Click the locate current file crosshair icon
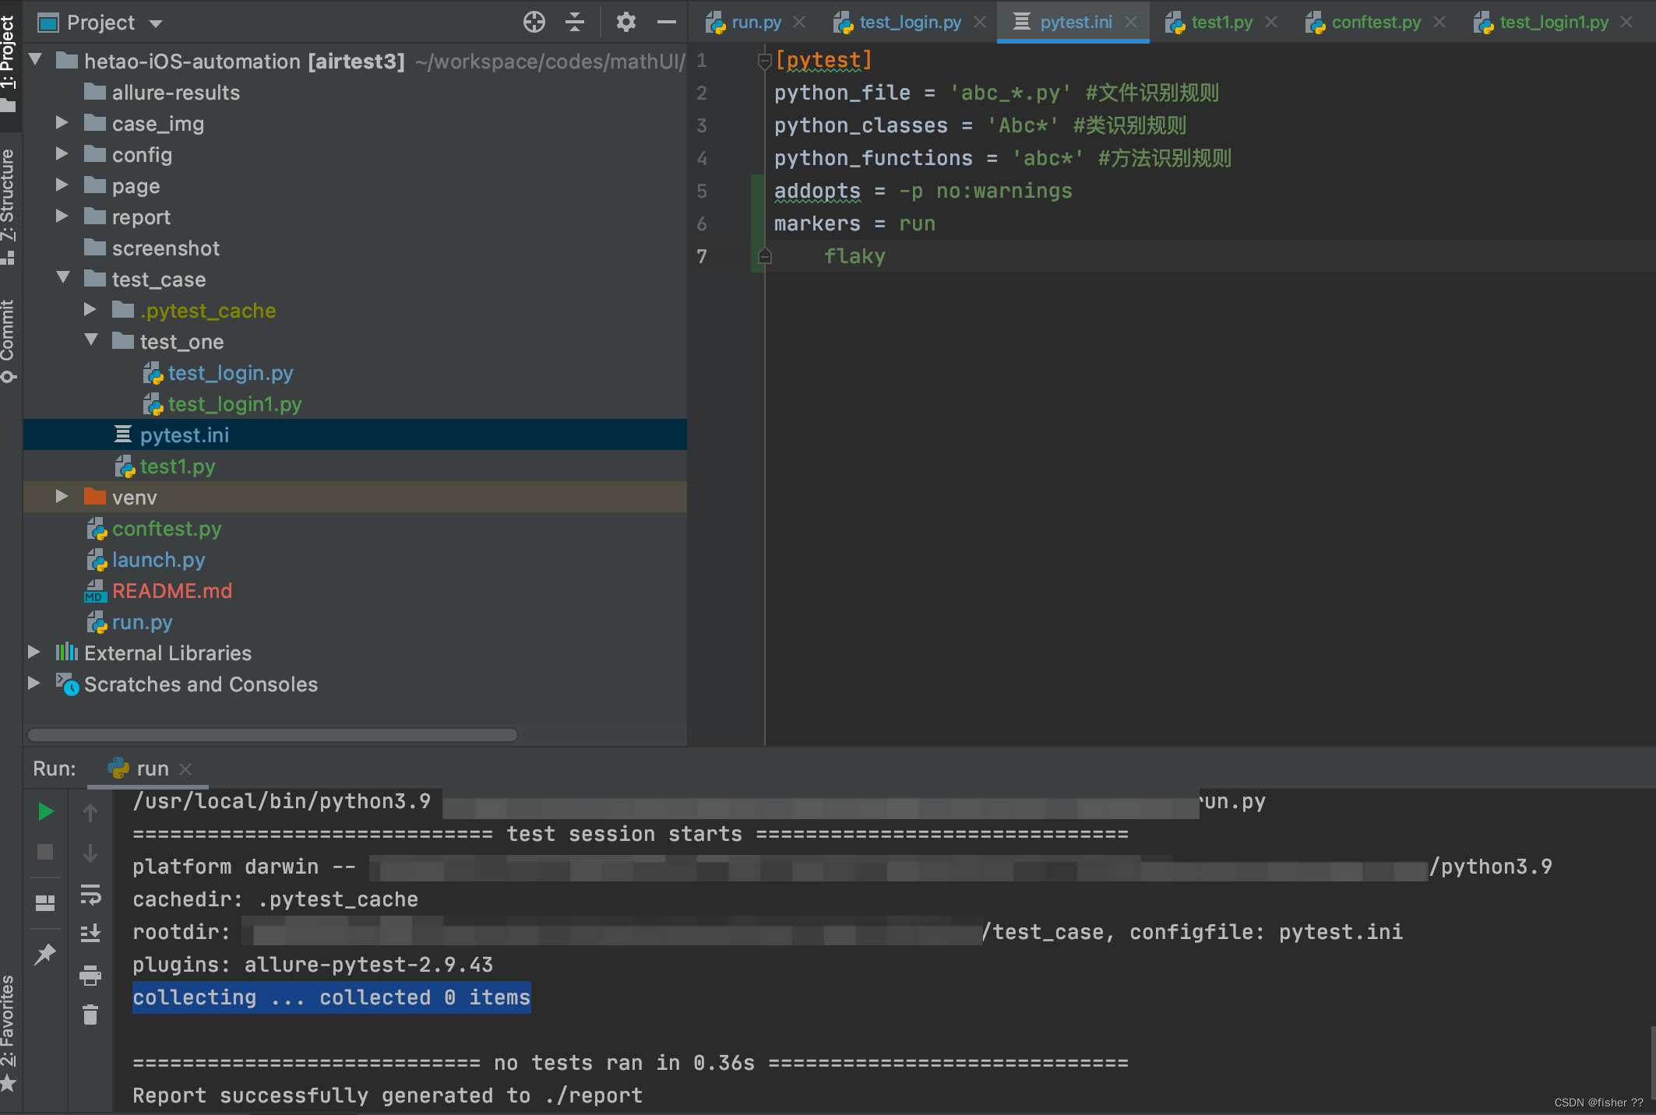 534,22
